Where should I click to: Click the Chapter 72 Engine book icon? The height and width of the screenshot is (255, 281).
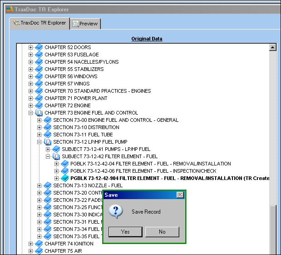click(x=39, y=105)
